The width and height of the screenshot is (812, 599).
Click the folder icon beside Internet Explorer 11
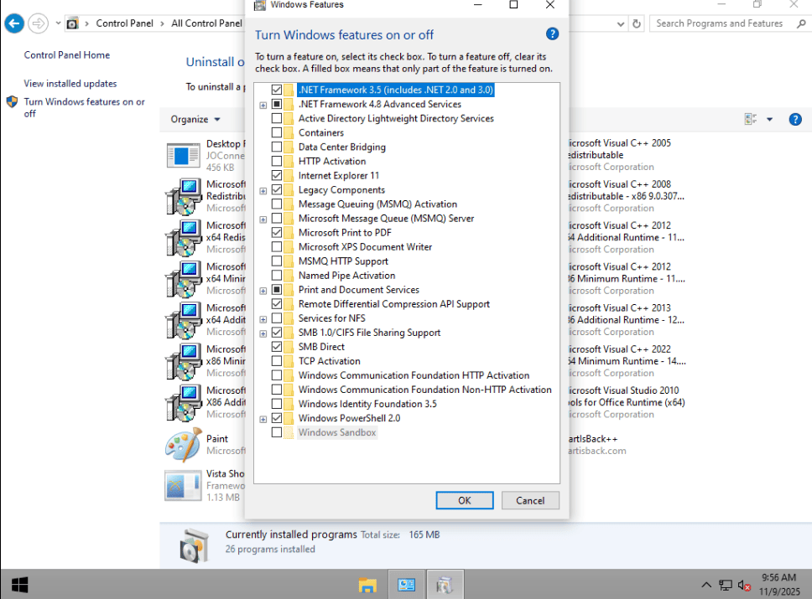click(x=289, y=176)
